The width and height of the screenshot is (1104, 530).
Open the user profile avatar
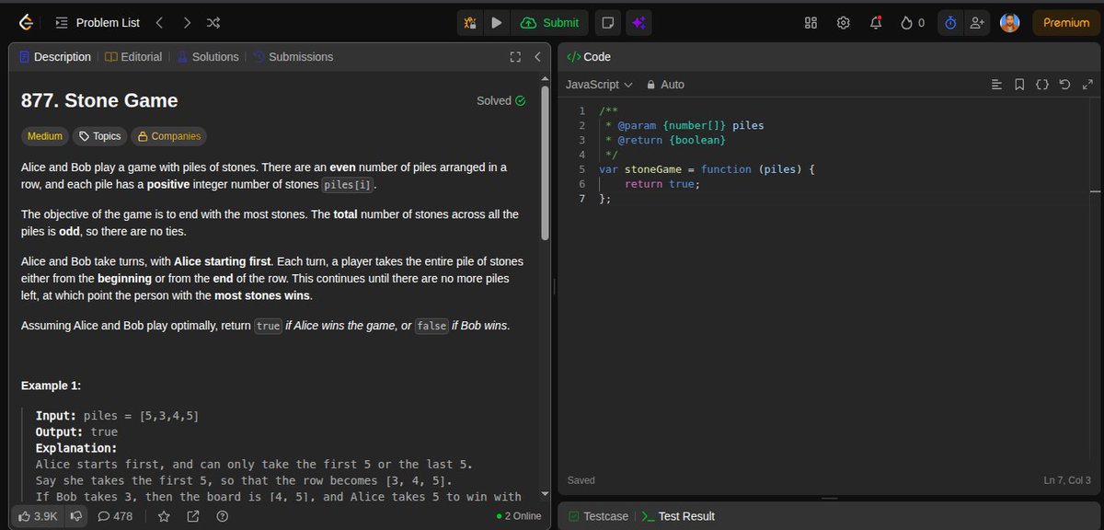tap(1010, 22)
